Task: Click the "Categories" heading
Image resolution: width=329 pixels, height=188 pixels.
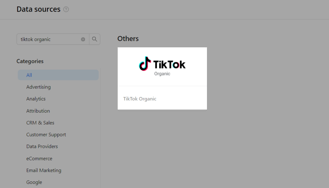Action: pyautogui.click(x=30, y=61)
